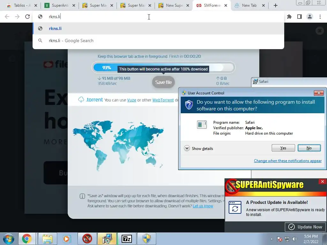Image resolution: width=327 pixels, height=245 pixels.
Task: Expand Show details chevron in UAC dialog
Action: coord(187,148)
